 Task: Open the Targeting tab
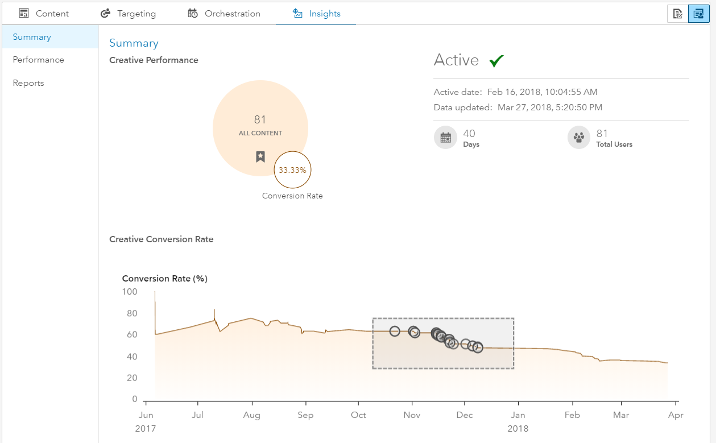pos(136,13)
